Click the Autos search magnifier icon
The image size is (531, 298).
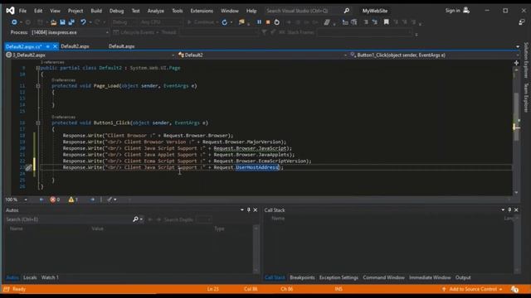click(135, 219)
